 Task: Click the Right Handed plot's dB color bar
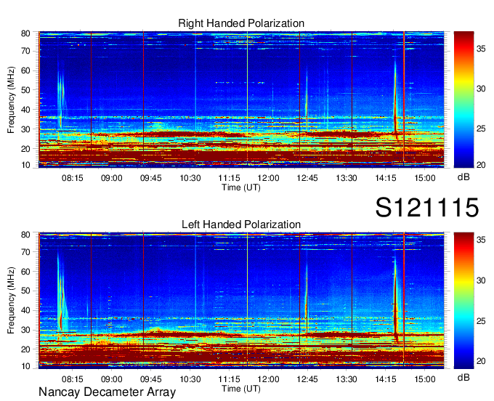[x=463, y=100]
